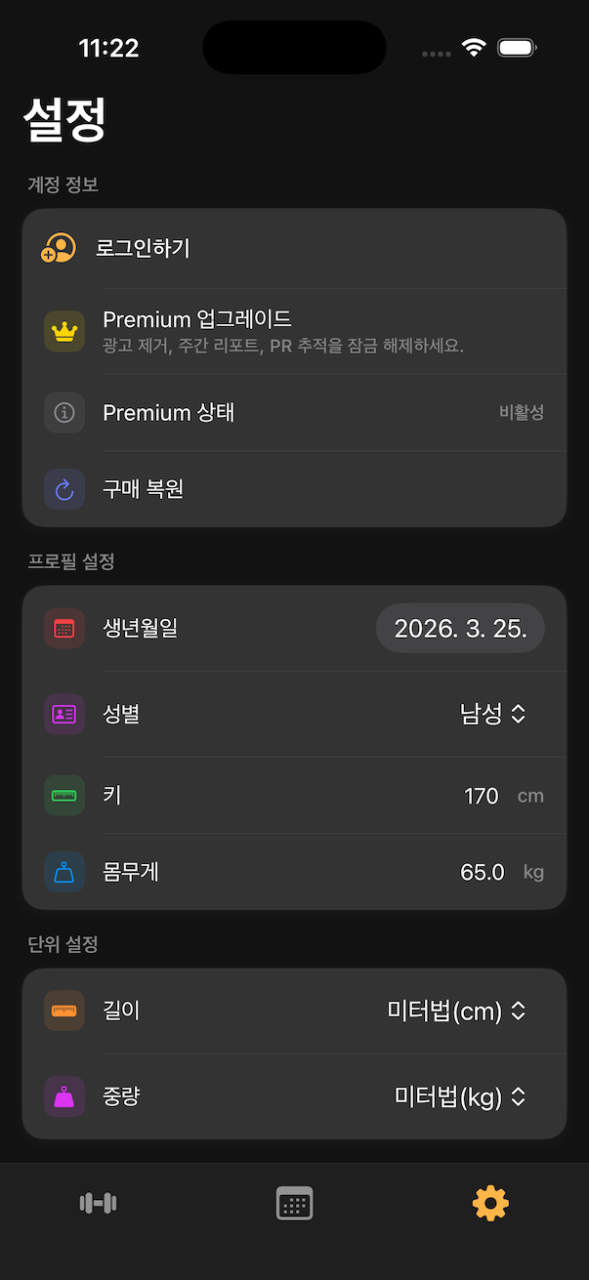Select the settings gear tab
Image resolution: width=589 pixels, height=1280 pixels.
click(490, 1203)
